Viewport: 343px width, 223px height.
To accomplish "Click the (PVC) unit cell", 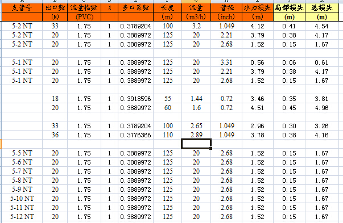I will (84, 17).
